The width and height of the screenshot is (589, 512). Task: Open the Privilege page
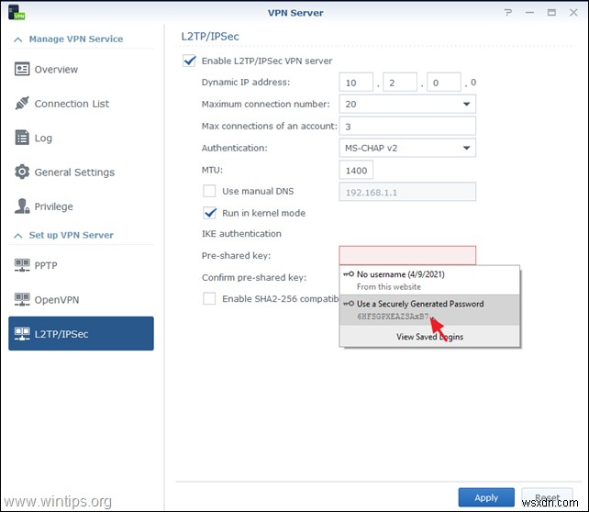[x=81, y=206]
